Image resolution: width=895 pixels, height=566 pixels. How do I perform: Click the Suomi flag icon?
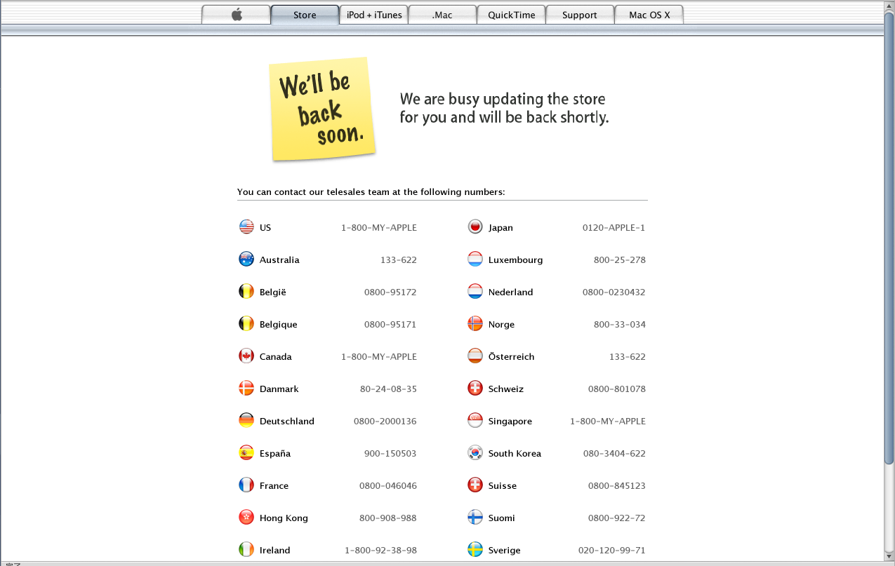click(x=475, y=517)
